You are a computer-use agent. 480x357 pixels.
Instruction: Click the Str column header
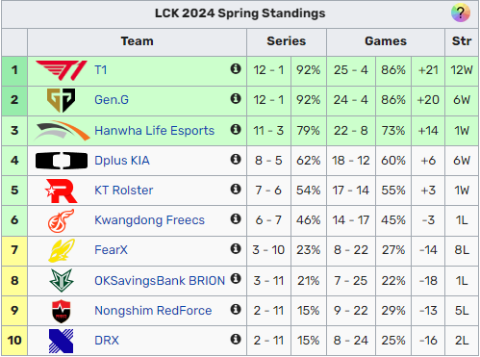click(462, 41)
